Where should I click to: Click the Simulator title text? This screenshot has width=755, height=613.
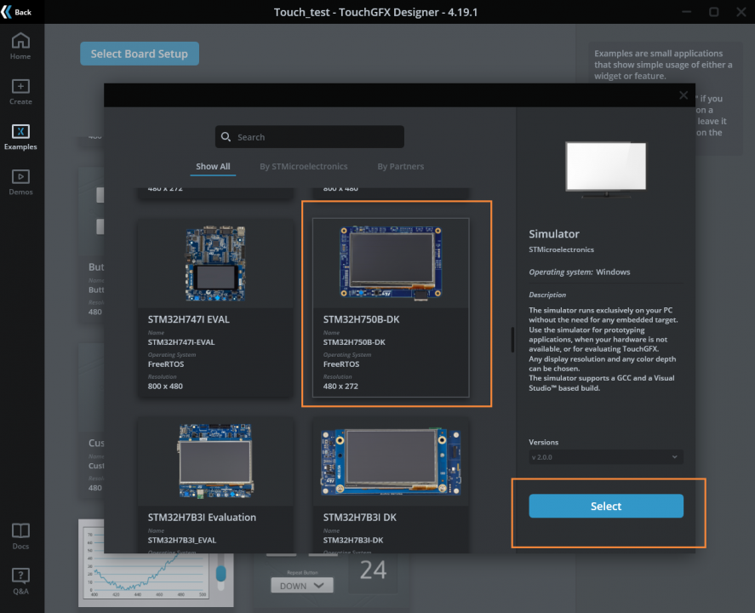(x=554, y=234)
